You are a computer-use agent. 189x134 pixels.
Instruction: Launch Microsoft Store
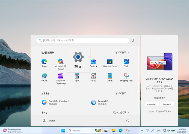(110, 63)
